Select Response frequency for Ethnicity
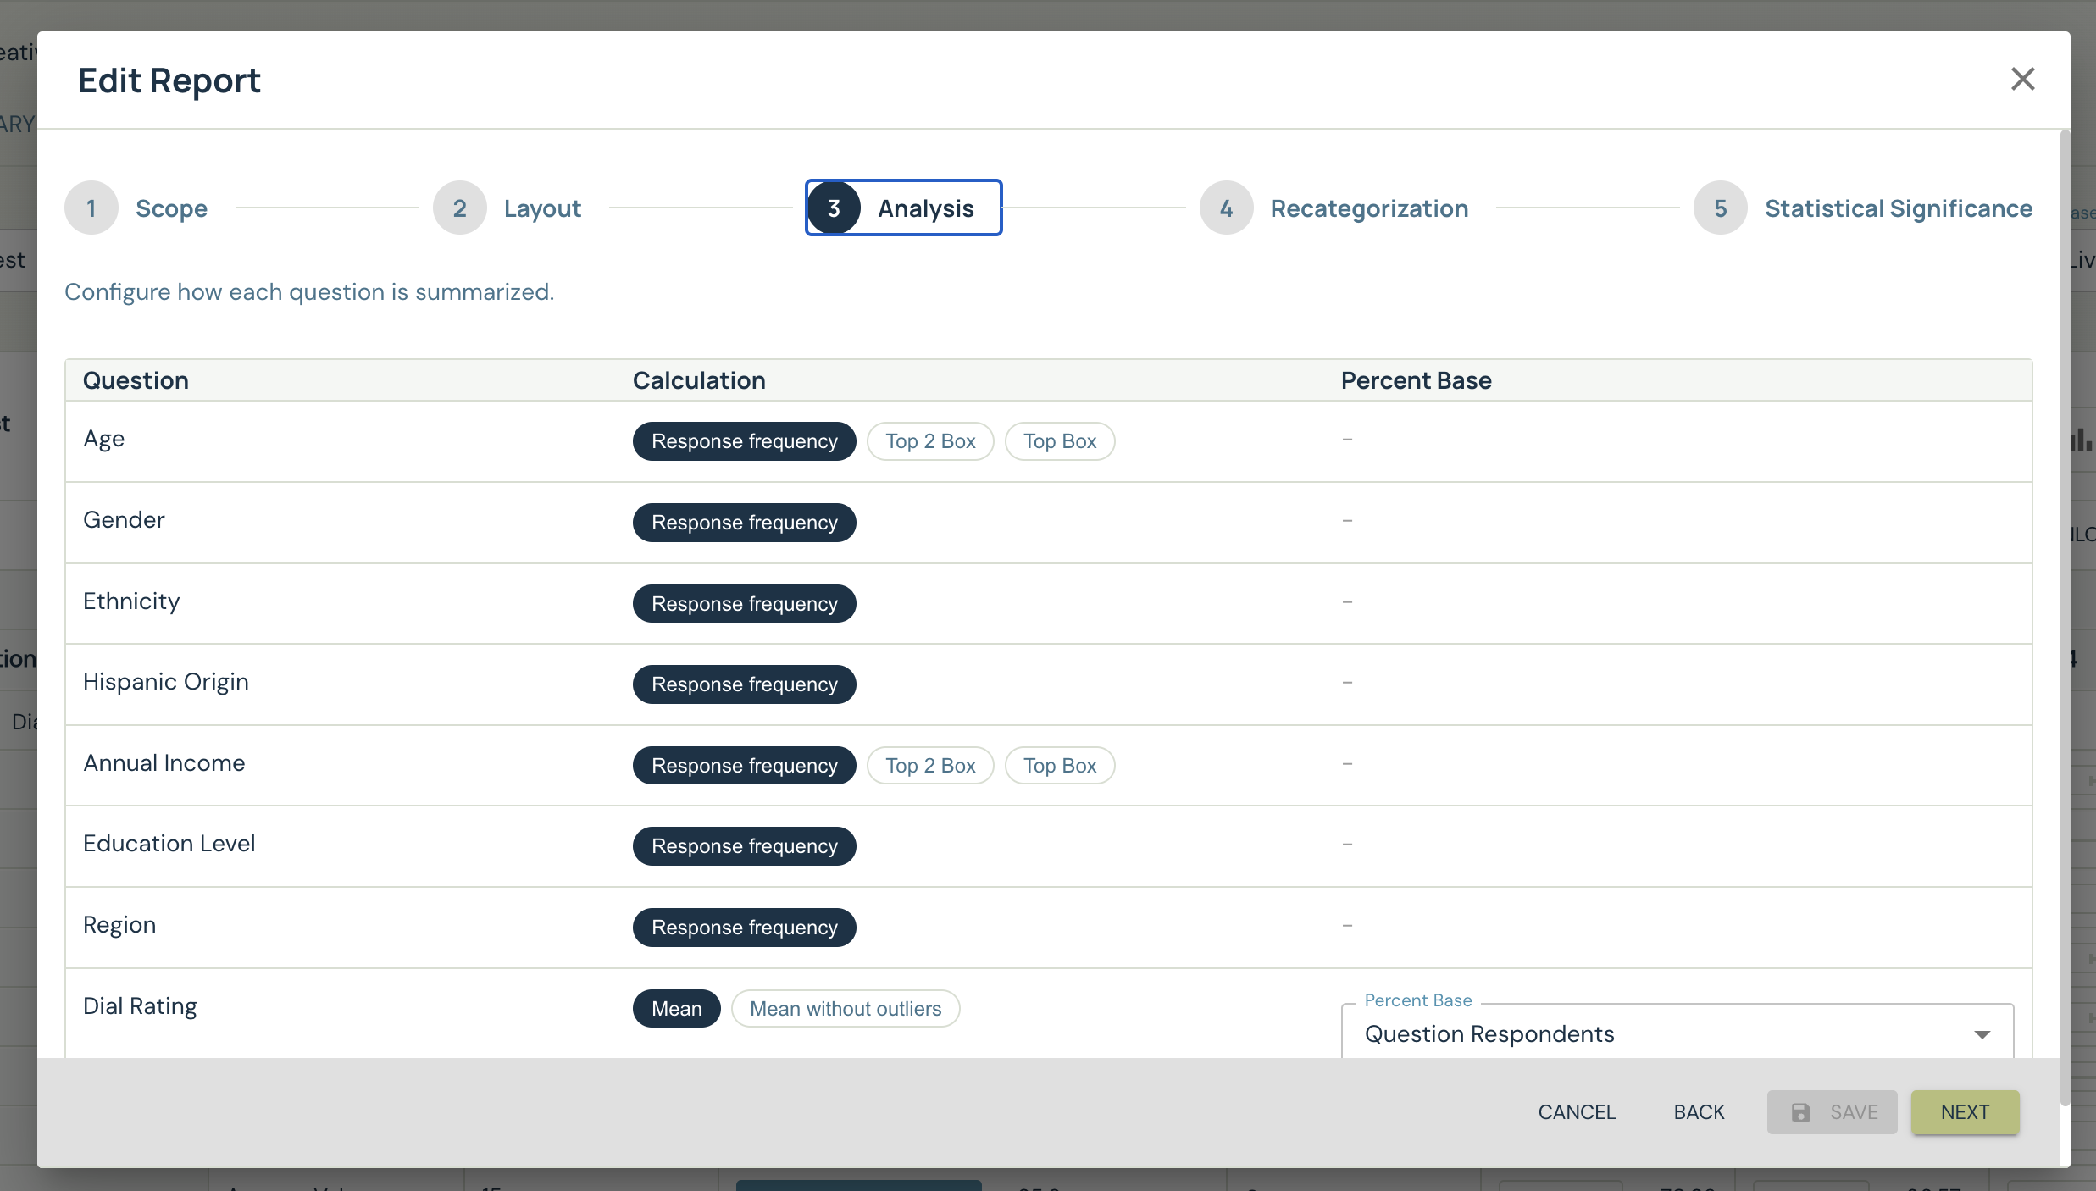Image resolution: width=2096 pixels, height=1191 pixels. point(744,604)
